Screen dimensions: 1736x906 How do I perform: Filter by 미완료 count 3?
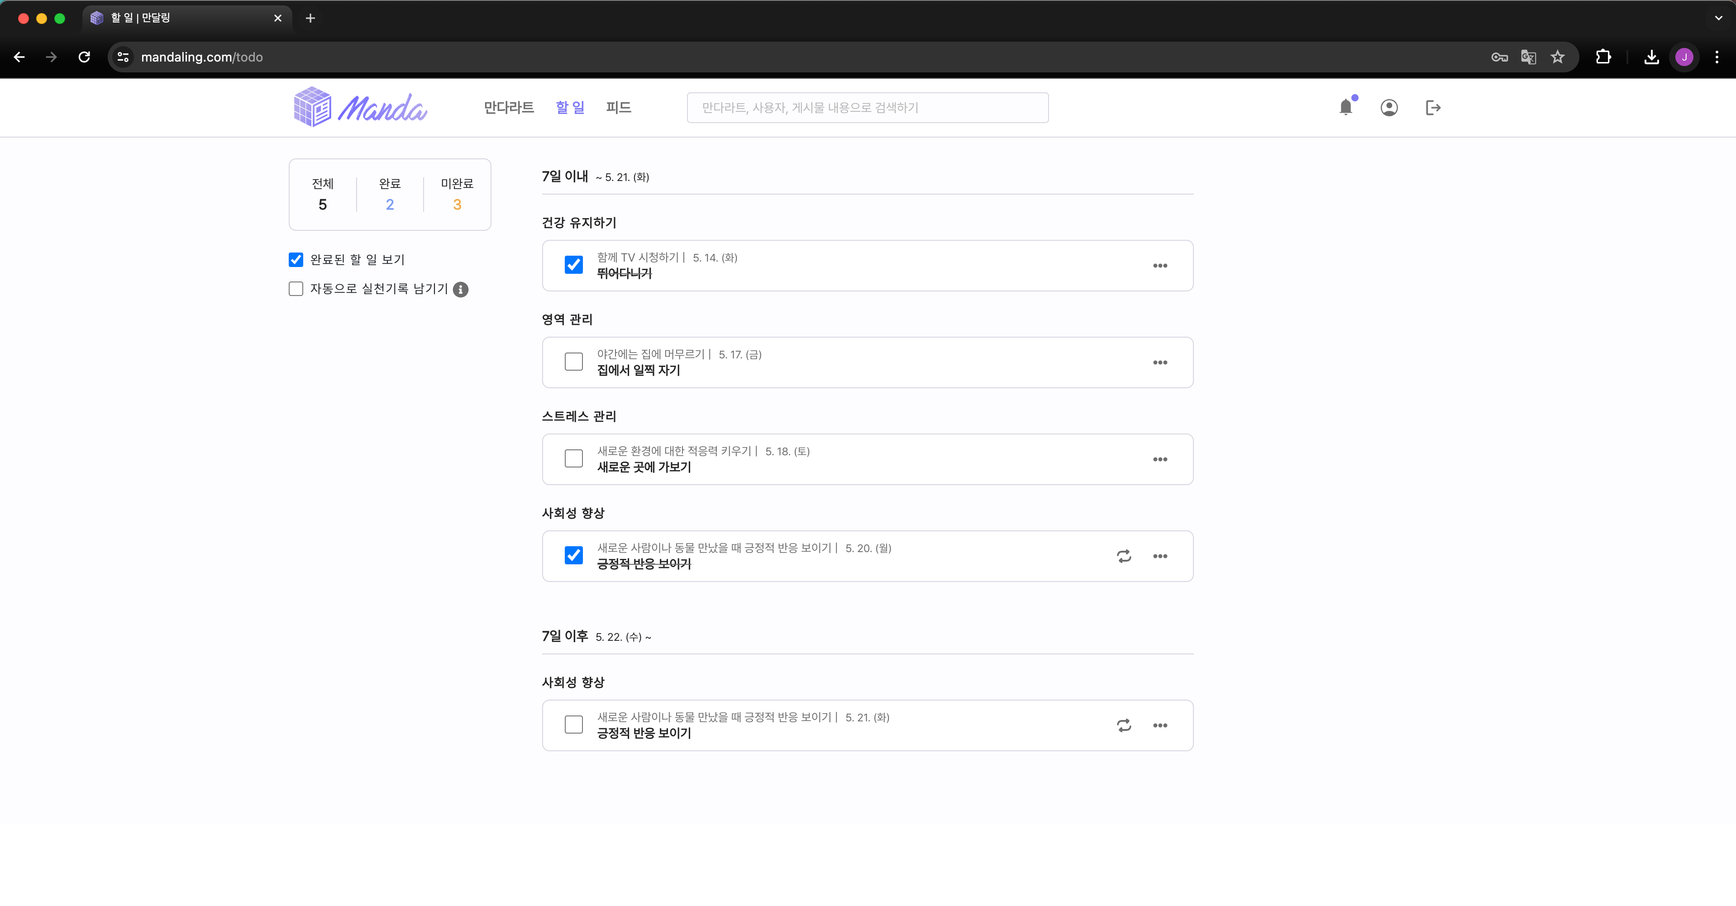[457, 194]
